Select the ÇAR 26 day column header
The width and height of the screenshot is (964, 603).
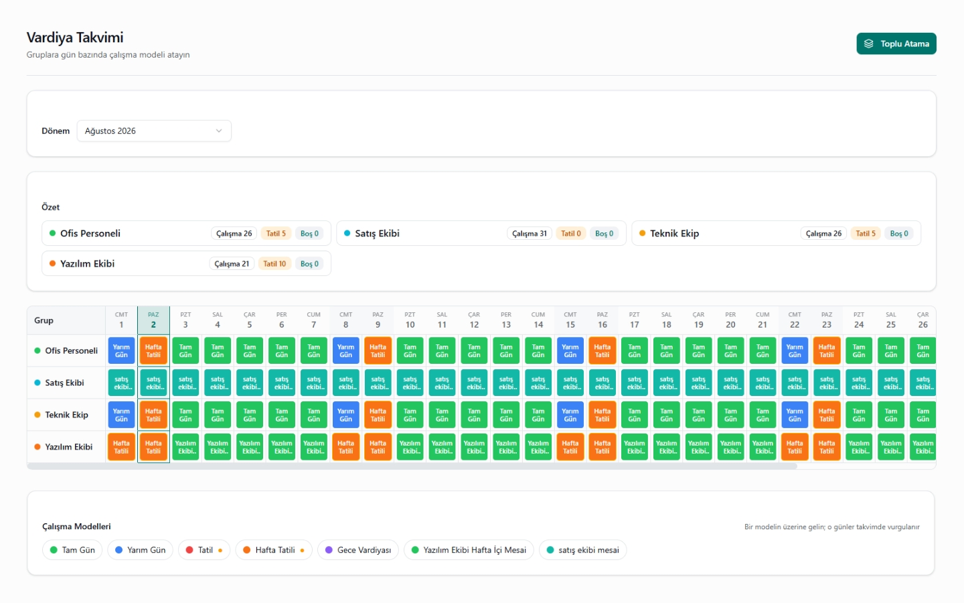point(923,320)
